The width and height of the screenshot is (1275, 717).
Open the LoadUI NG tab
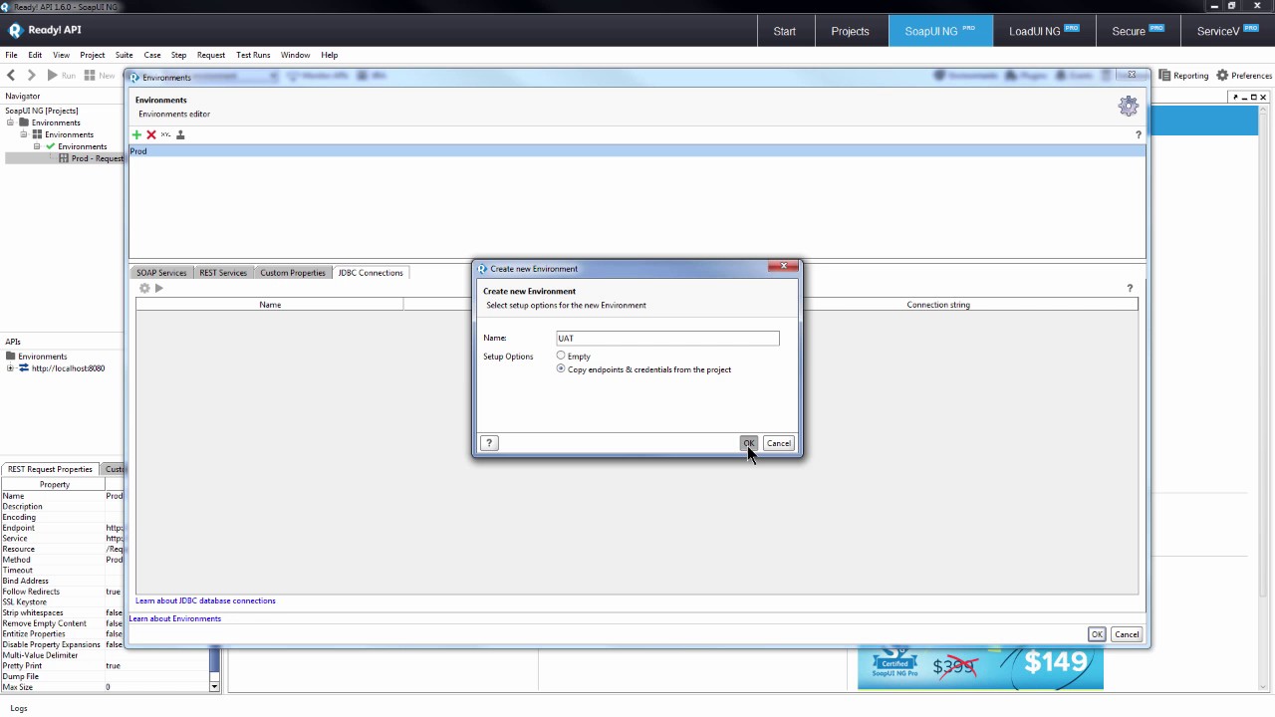(x=1044, y=31)
